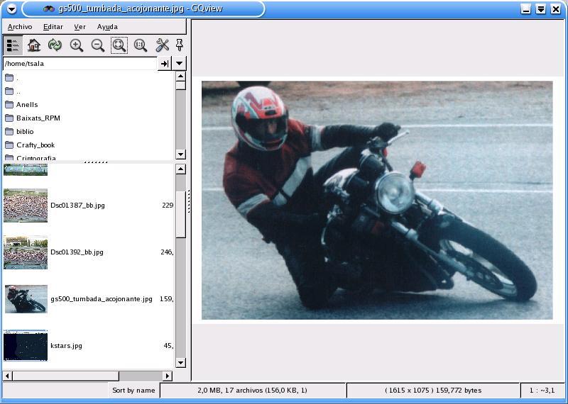This screenshot has height=404, width=568.
Task: Click the Anells folder icon
Action: pyautogui.click(x=9, y=104)
